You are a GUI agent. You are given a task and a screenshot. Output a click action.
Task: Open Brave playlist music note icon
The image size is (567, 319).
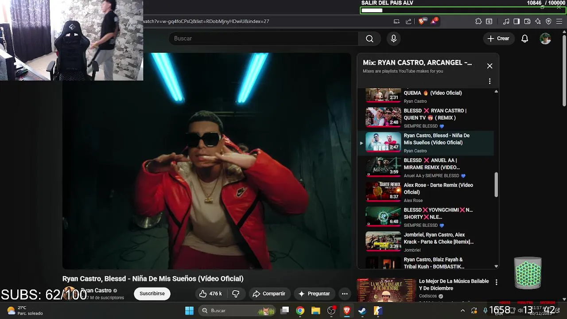click(506, 21)
